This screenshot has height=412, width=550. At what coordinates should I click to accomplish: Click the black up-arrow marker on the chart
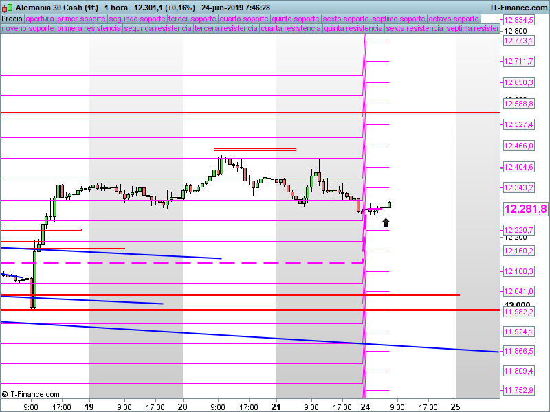click(x=386, y=222)
